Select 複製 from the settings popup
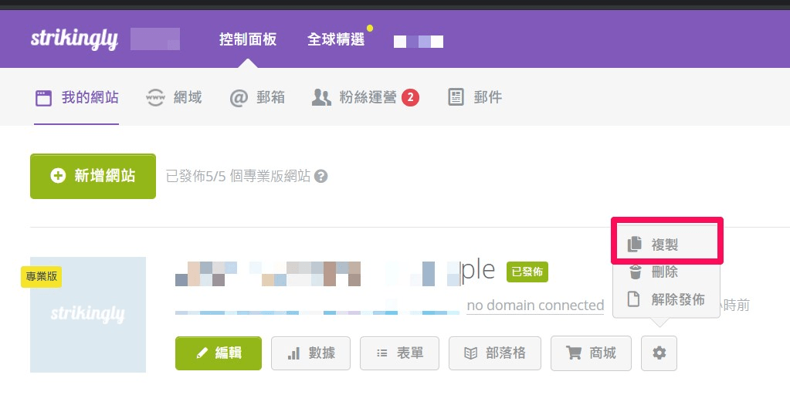The height and width of the screenshot is (395, 790). 664,245
